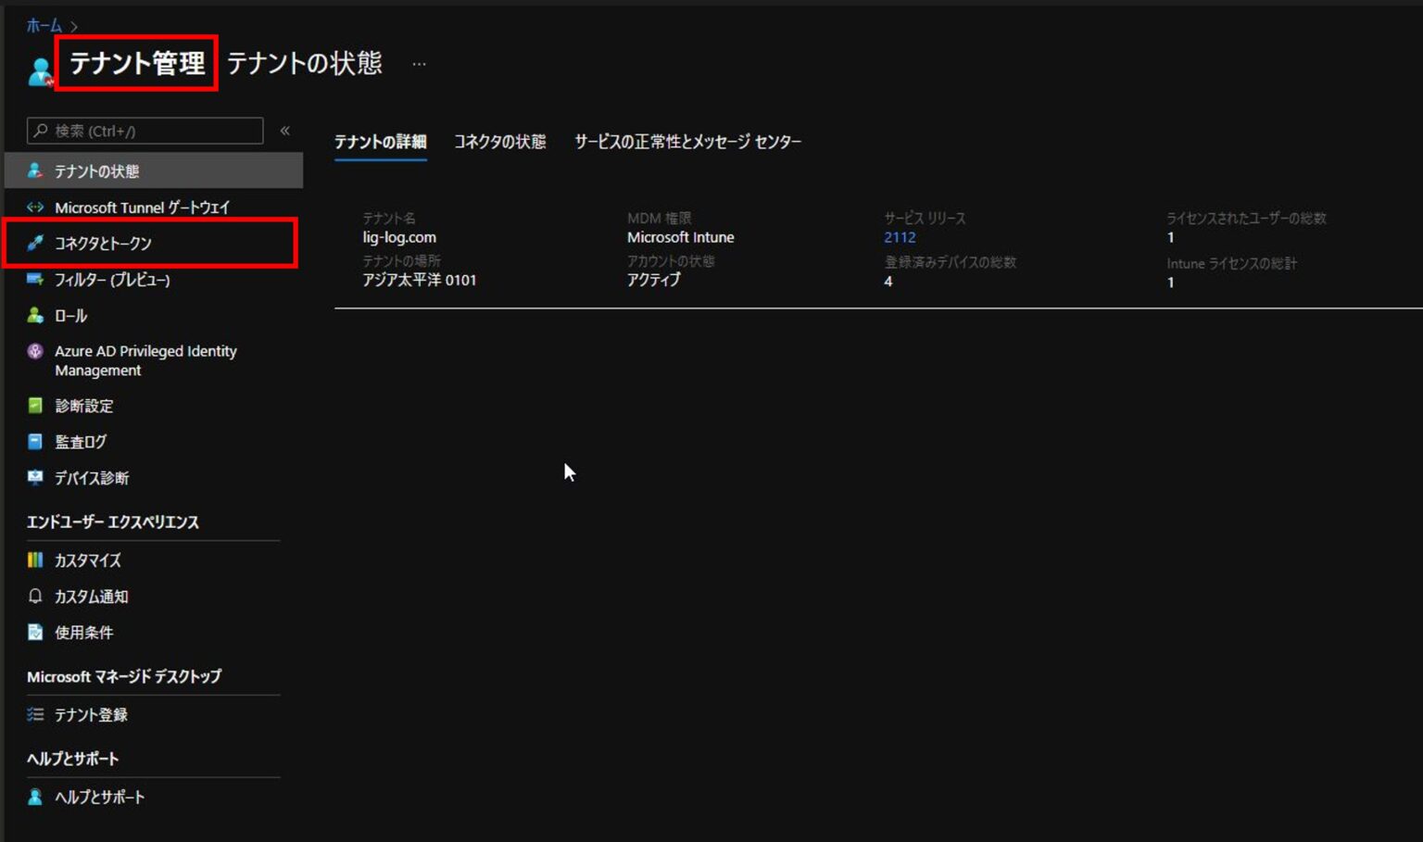The height and width of the screenshot is (842, 1423).
Task: Open service release 2112 details link
Action: 900,237
